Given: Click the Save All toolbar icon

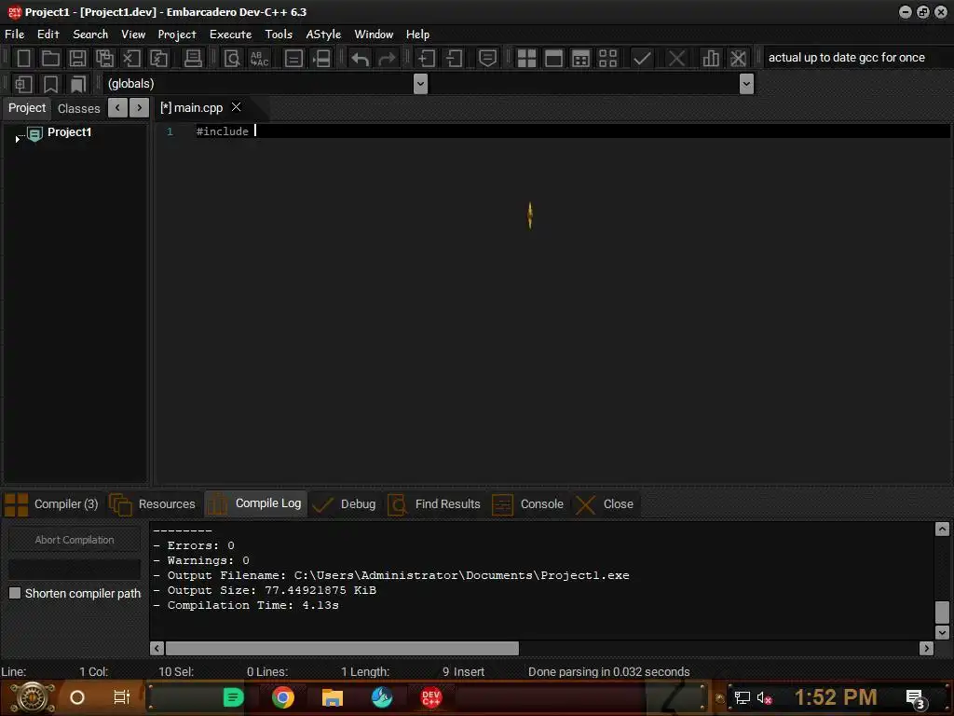Looking at the screenshot, I should click(104, 59).
